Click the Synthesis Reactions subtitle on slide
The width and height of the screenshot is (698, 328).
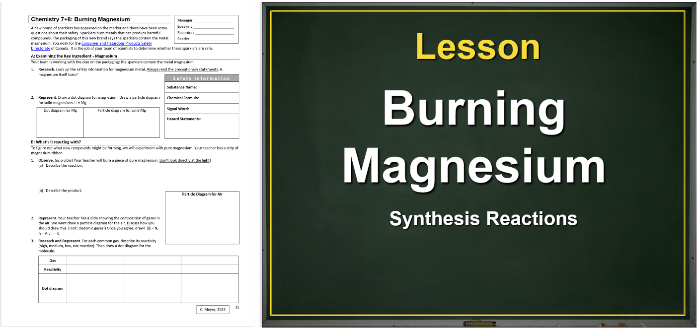pos(483,218)
